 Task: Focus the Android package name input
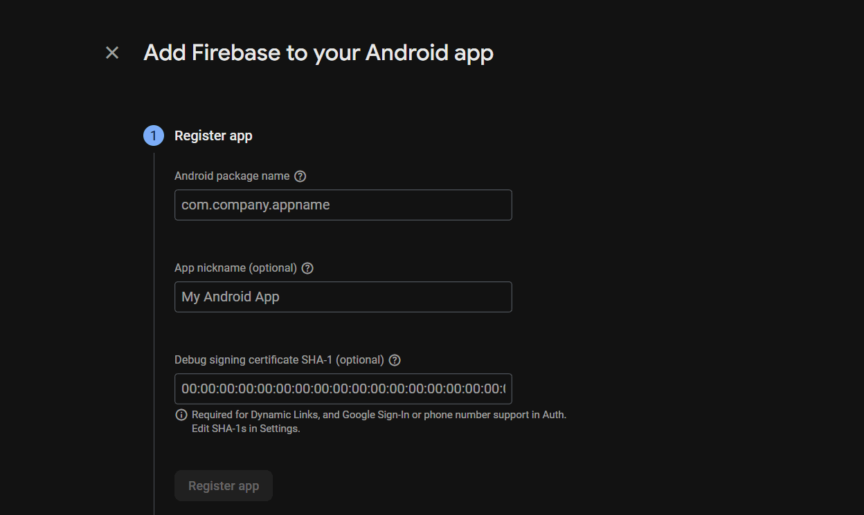tap(343, 205)
